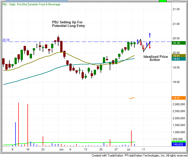Click the 'Created with TradeStation' copyright text
This screenshot has width=188, height=157.
tap(140, 155)
